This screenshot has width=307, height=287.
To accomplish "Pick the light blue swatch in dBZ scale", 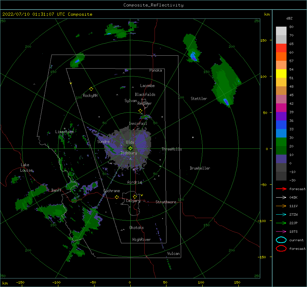I will pos(281,133).
